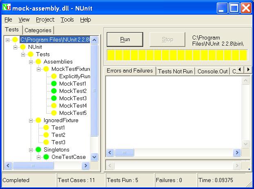Image resolution: width=254 pixels, height=189 pixels.
Task: Select the MockTest1 tree item
Action: pos(72,84)
